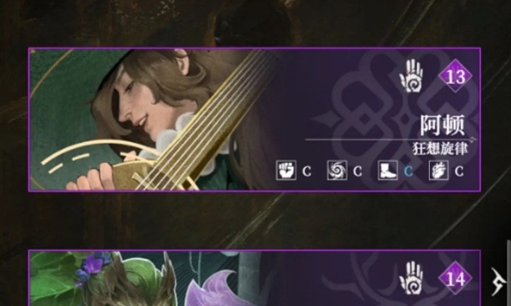Viewport: 511px width, 306px height.
Task: Click the character name 阿顿
Action: click(442, 125)
